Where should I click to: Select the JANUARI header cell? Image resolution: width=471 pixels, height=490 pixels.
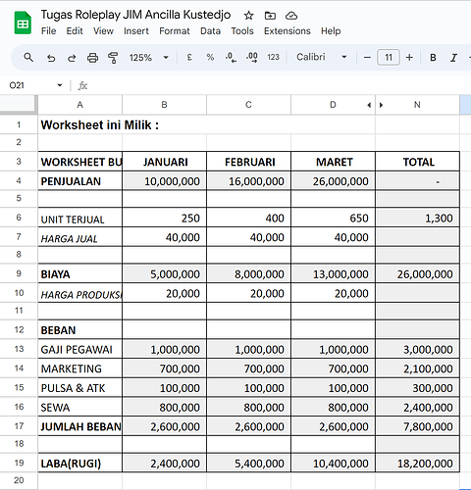(x=165, y=162)
